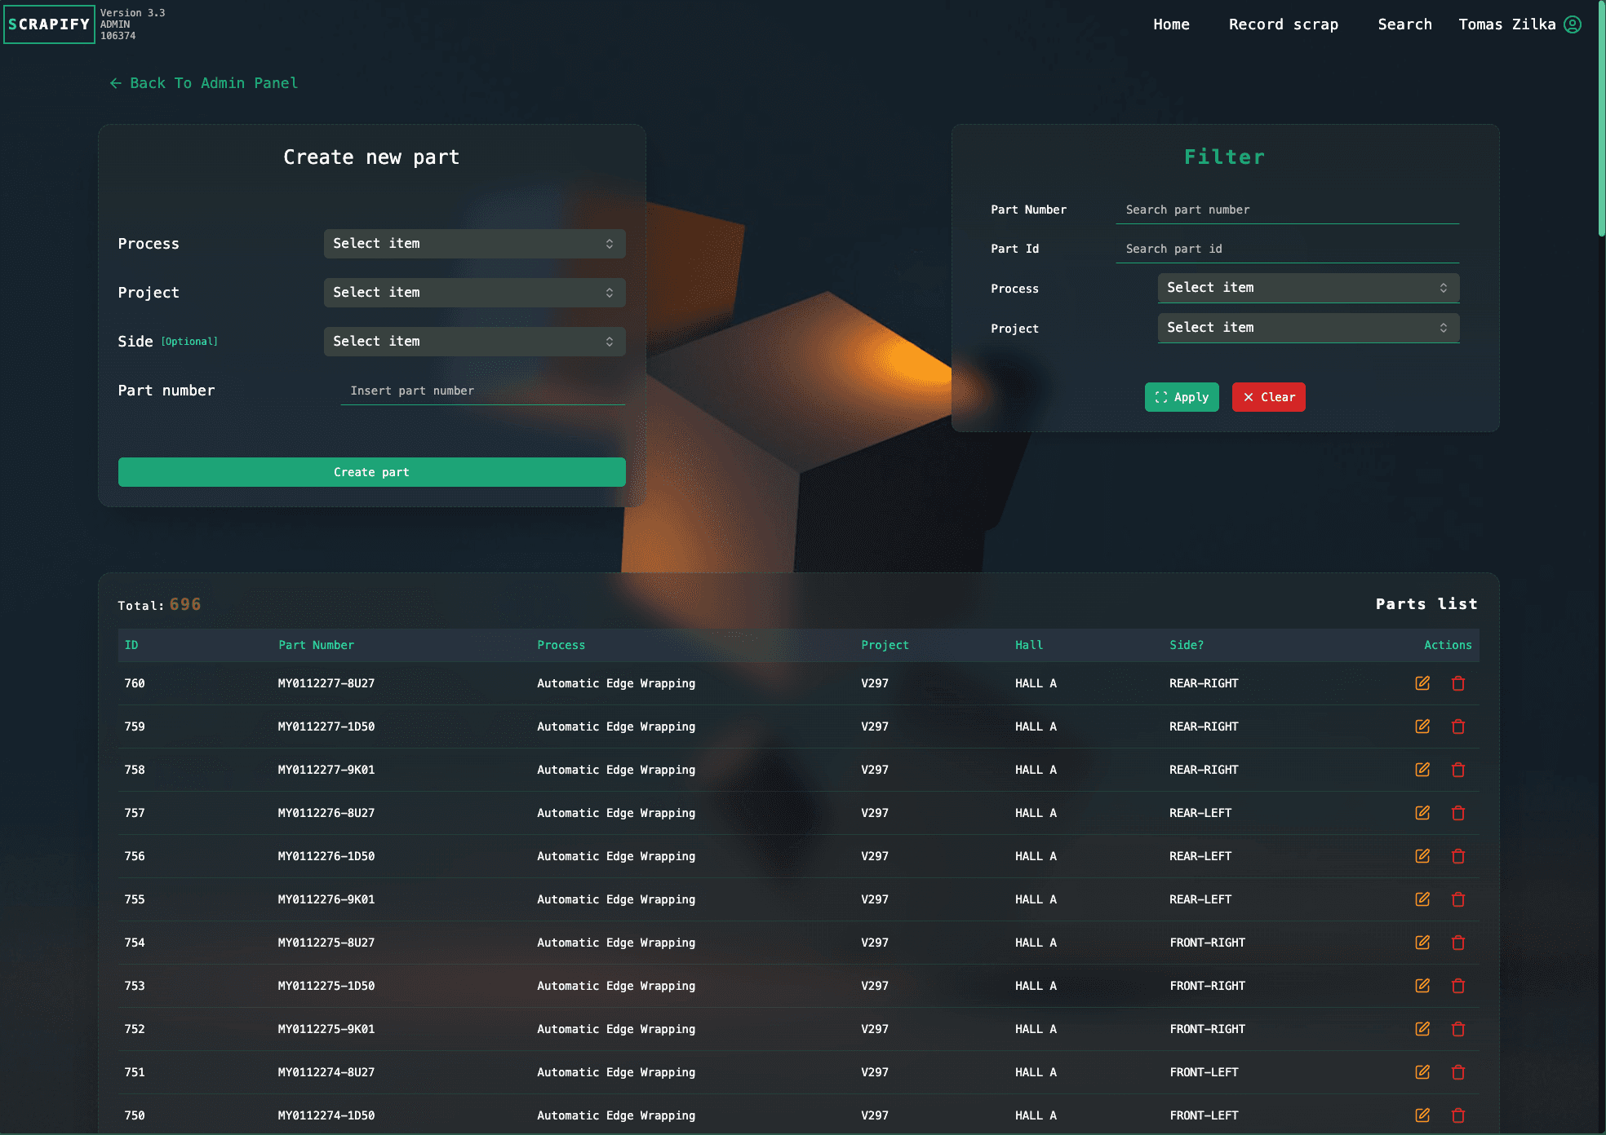Delete part ID 751 with trash icon
The height and width of the screenshot is (1135, 1606).
coord(1458,1072)
